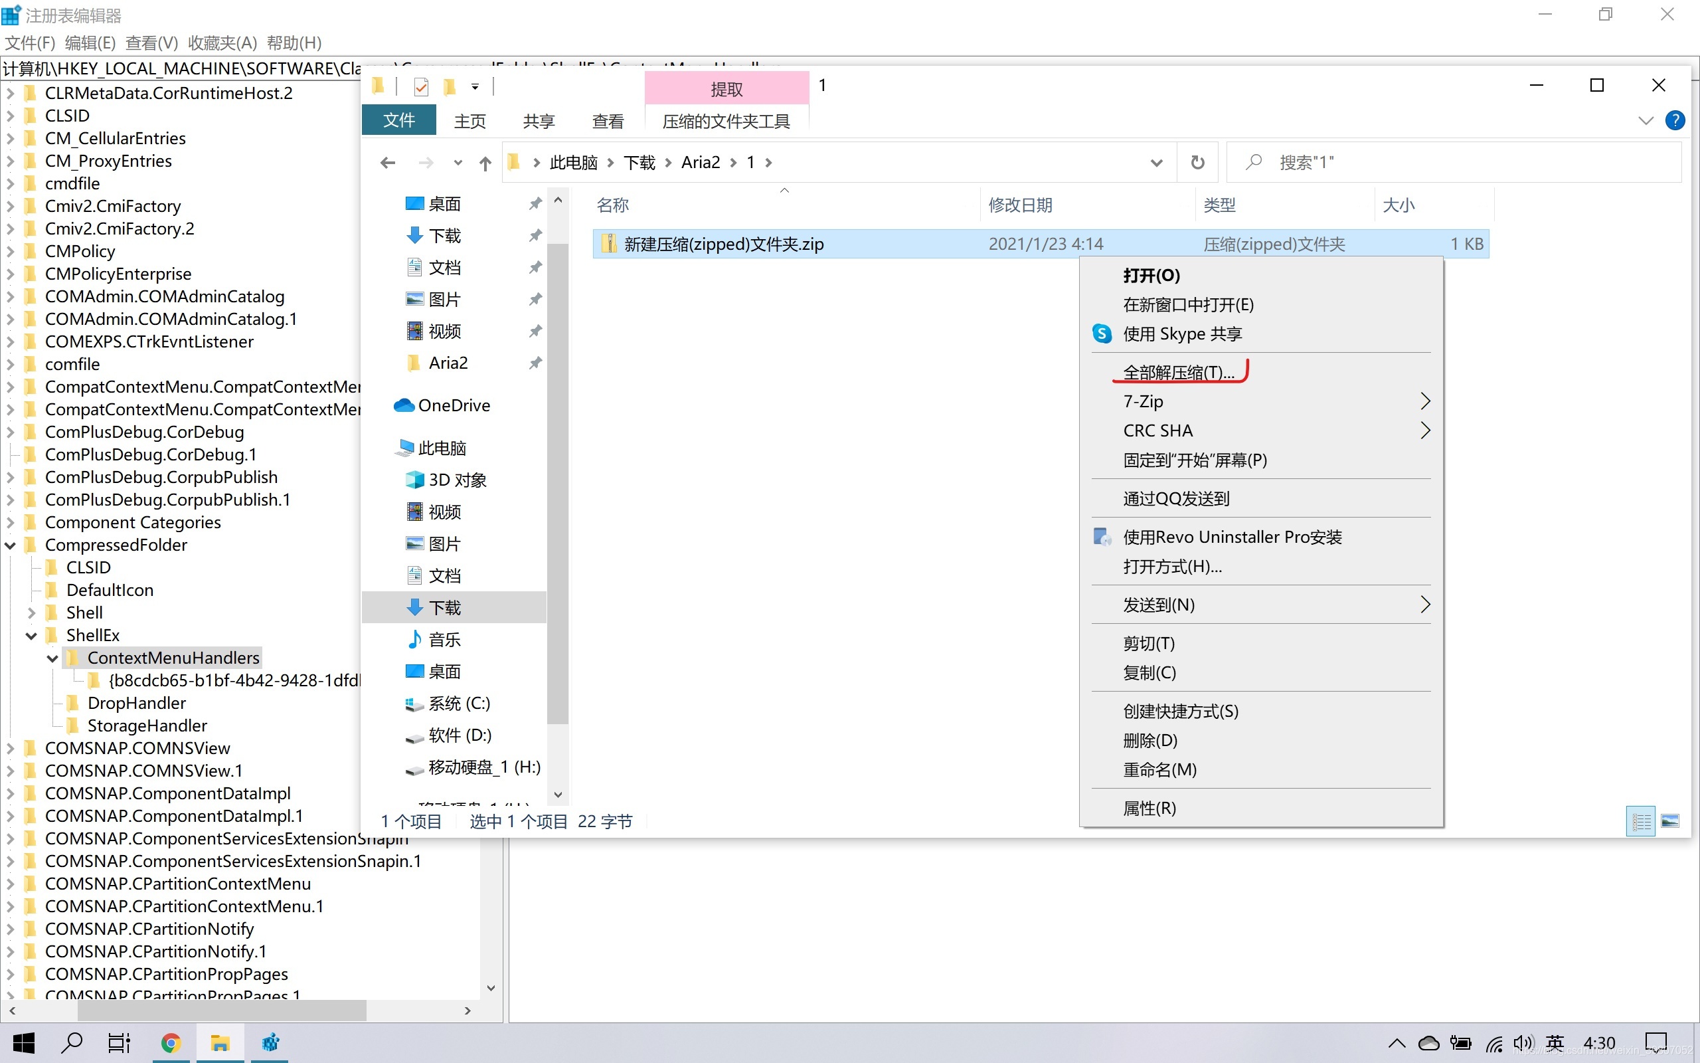Click 重命名(M) in the context menu
The width and height of the screenshot is (1700, 1063).
1160,770
